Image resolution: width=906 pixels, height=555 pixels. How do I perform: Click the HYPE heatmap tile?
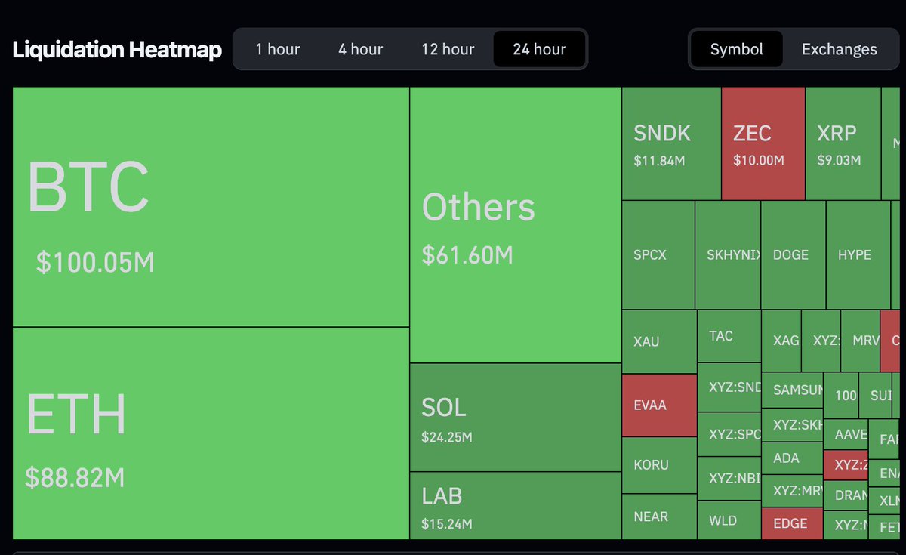tap(857, 255)
